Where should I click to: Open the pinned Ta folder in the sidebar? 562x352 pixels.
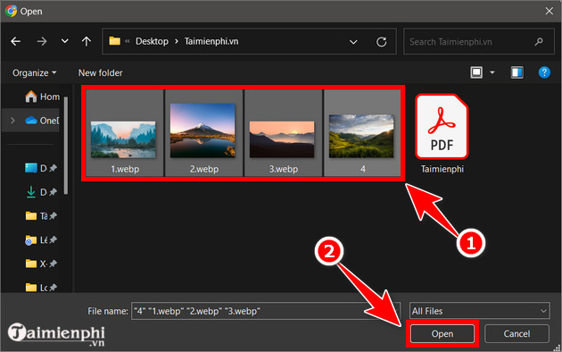pos(40,215)
